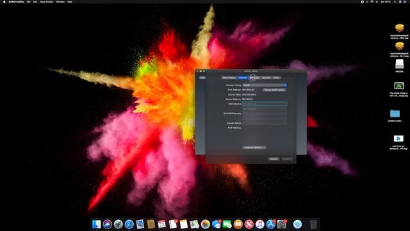Click the Wi-Fi status icon in menu bar
410x231 pixels.
[x=372, y=2]
